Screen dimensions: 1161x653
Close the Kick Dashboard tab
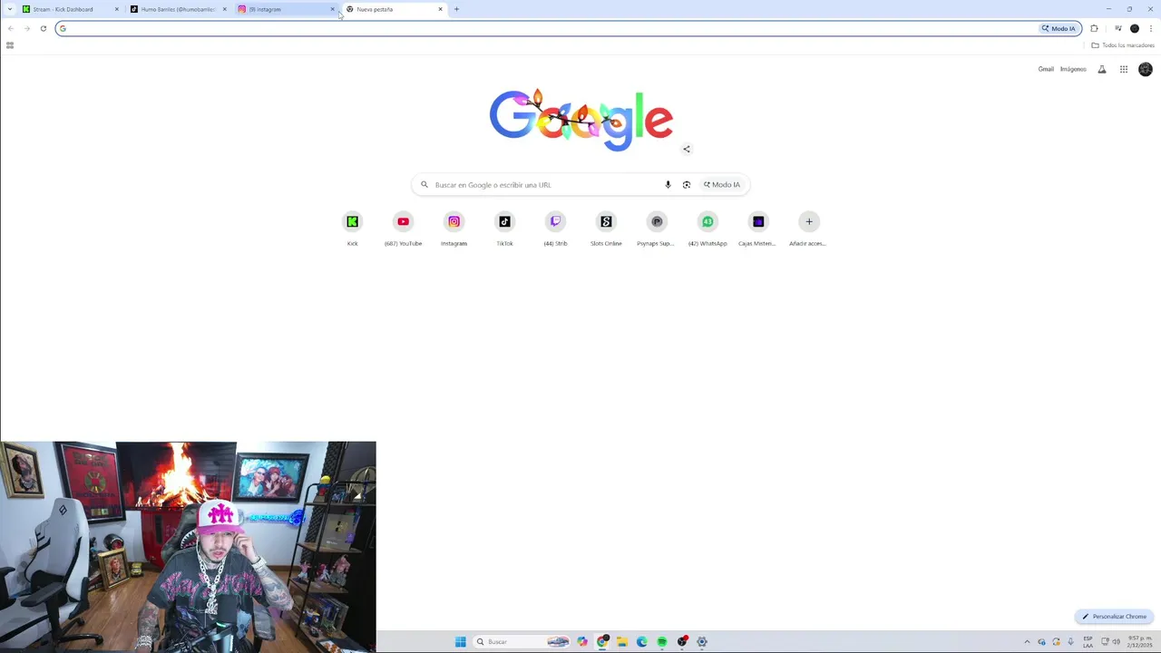[x=116, y=9]
